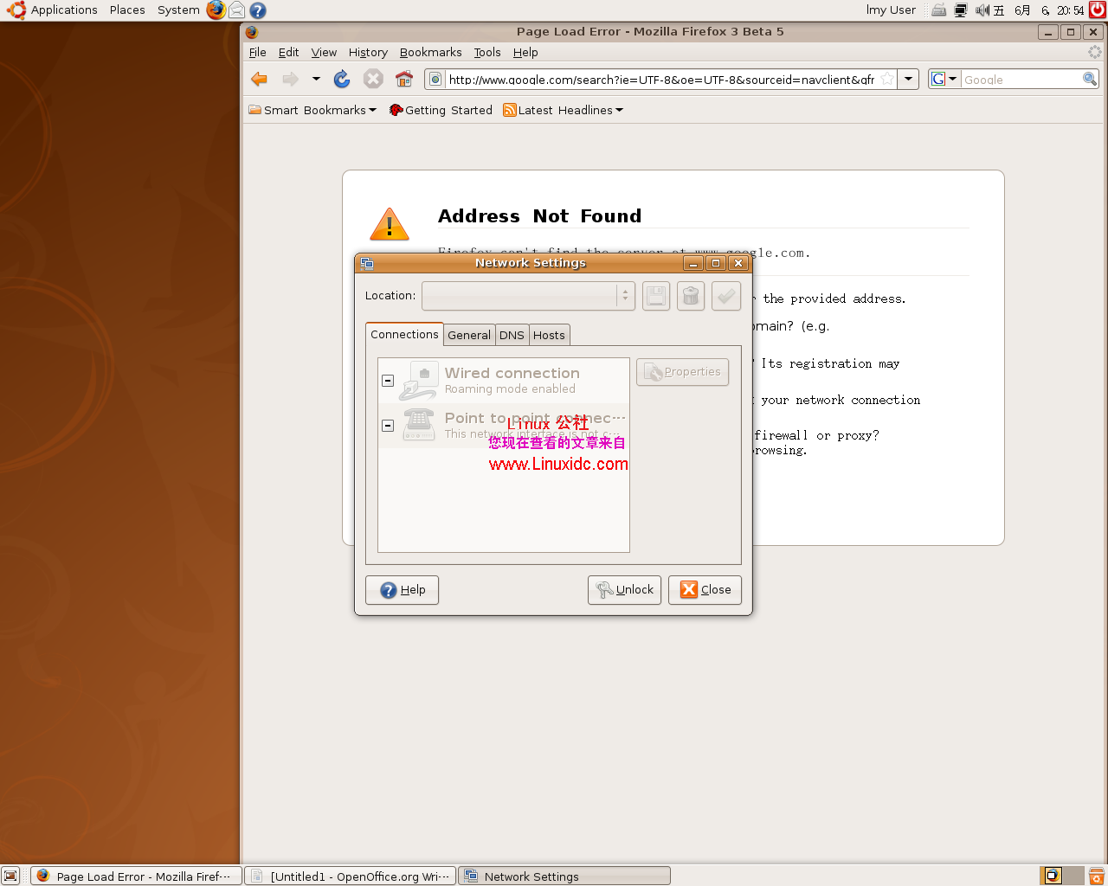The height and width of the screenshot is (886, 1108).
Task: Open the address bar history dropdown
Action: (908, 79)
